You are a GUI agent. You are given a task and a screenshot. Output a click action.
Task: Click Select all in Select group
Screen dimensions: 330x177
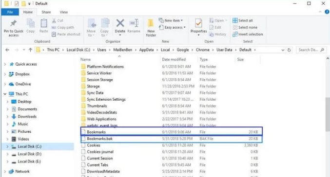(x=242, y=20)
